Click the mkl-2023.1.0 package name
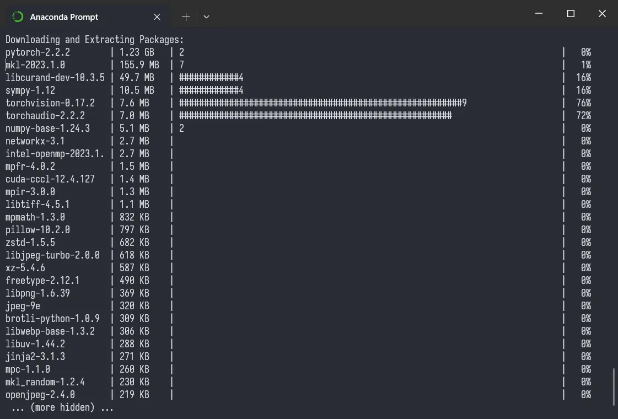618x419 pixels. click(35, 65)
